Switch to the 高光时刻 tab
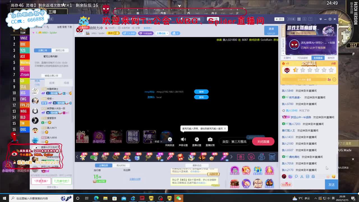 tap(121, 166)
